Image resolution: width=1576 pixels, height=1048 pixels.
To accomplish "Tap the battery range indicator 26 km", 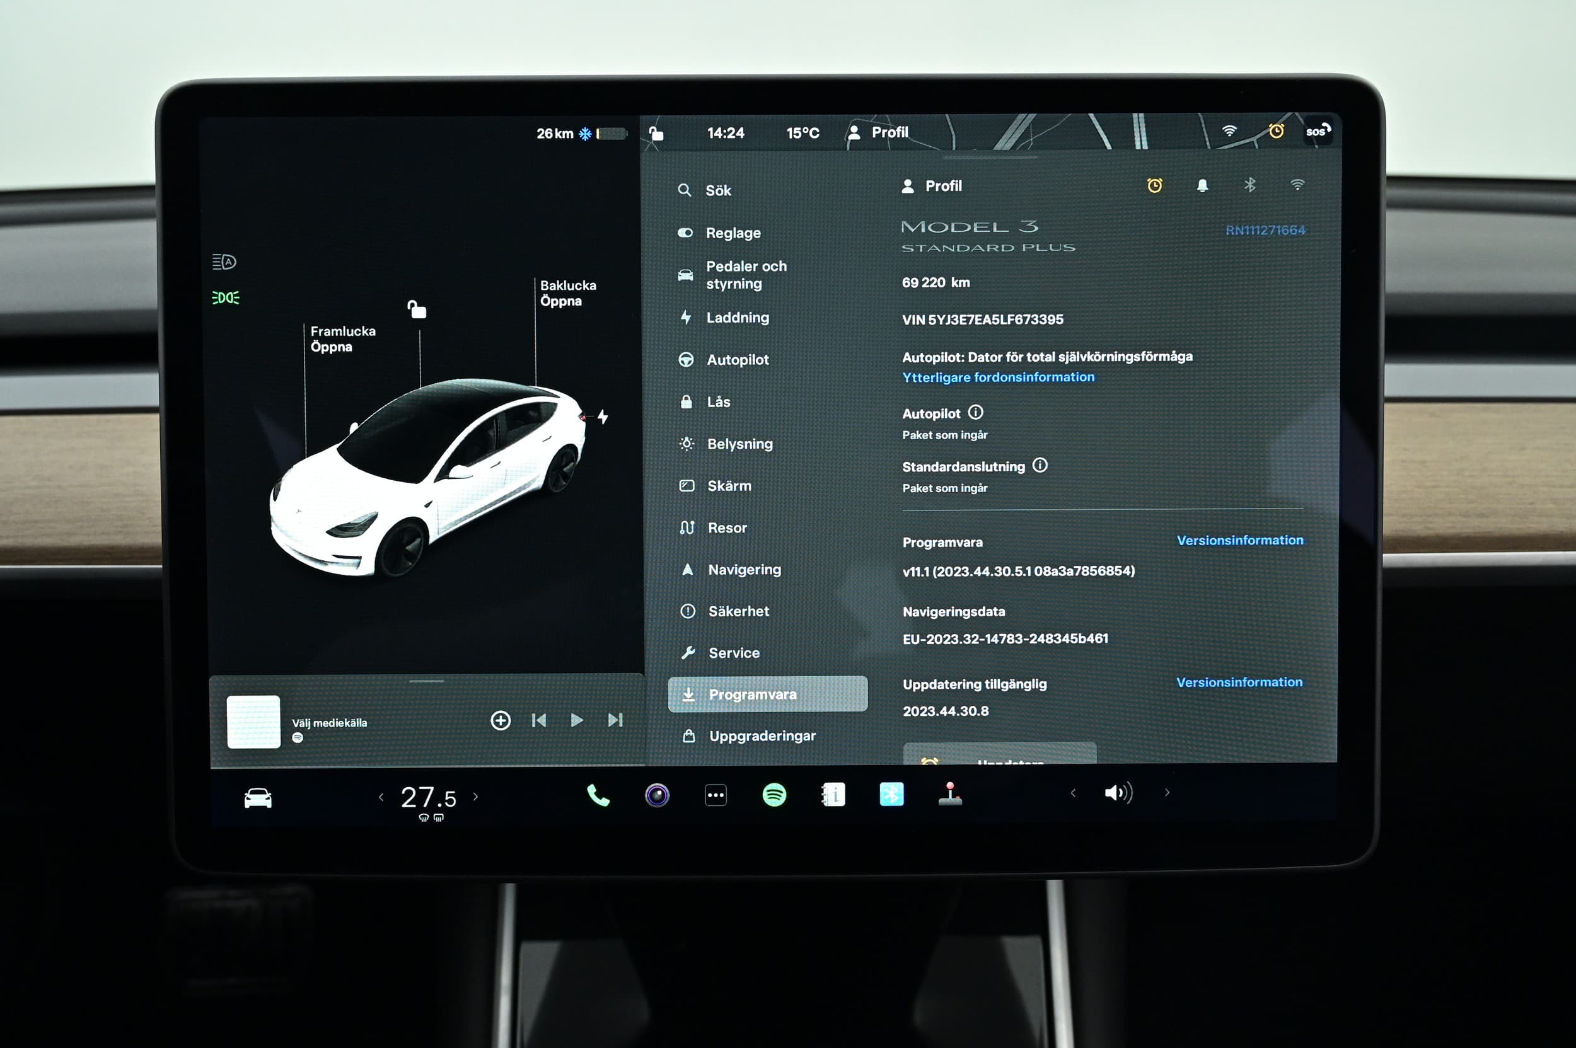I will pos(581,134).
